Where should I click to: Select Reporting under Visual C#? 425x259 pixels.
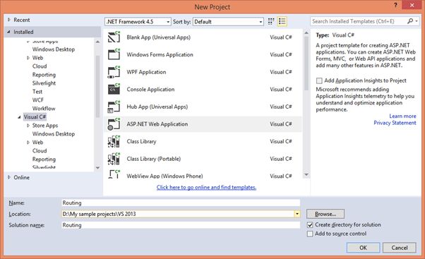click(x=44, y=159)
